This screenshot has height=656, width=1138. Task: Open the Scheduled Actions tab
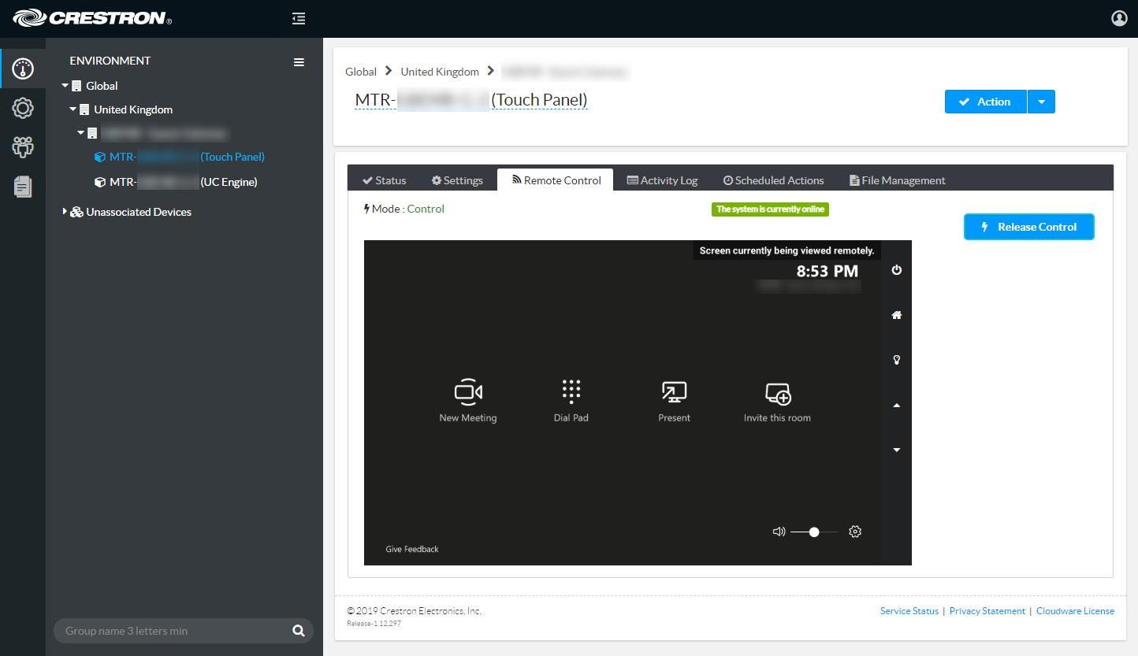tap(774, 180)
